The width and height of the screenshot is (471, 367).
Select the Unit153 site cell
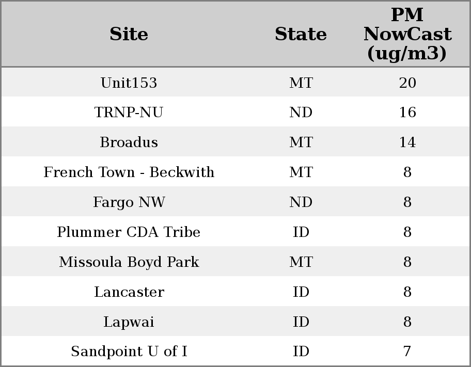pyautogui.click(x=129, y=83)
